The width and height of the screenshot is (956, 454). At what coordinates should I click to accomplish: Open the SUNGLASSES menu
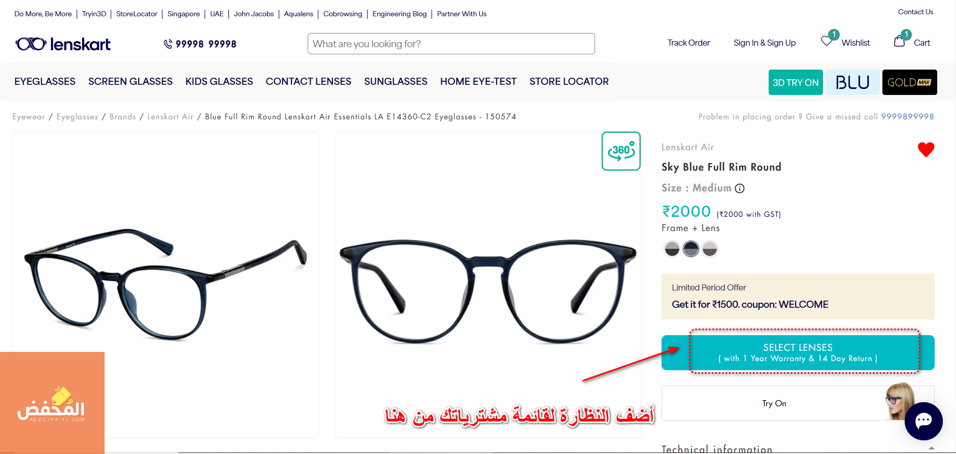395,81
